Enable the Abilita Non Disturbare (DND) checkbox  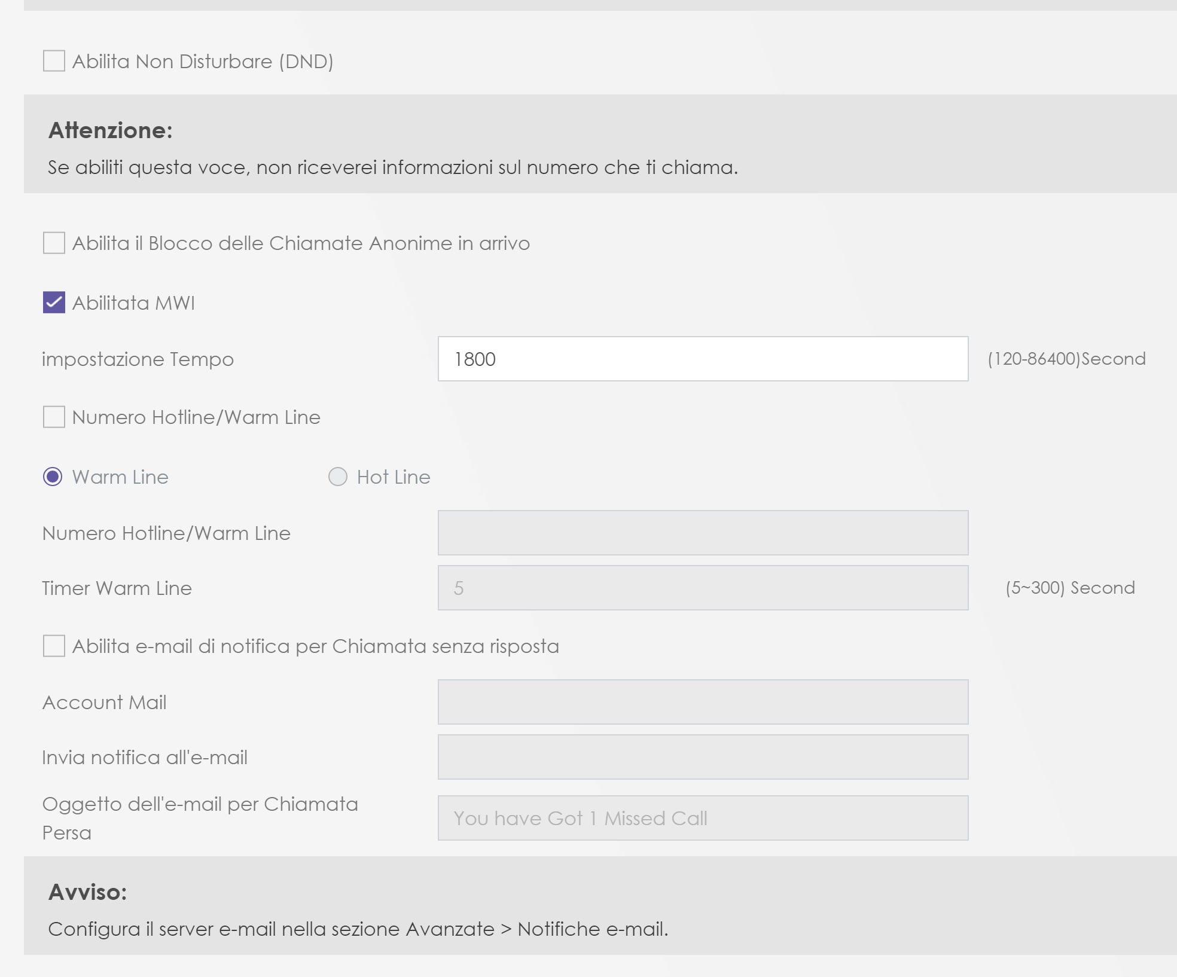click(x=54, y=61)
